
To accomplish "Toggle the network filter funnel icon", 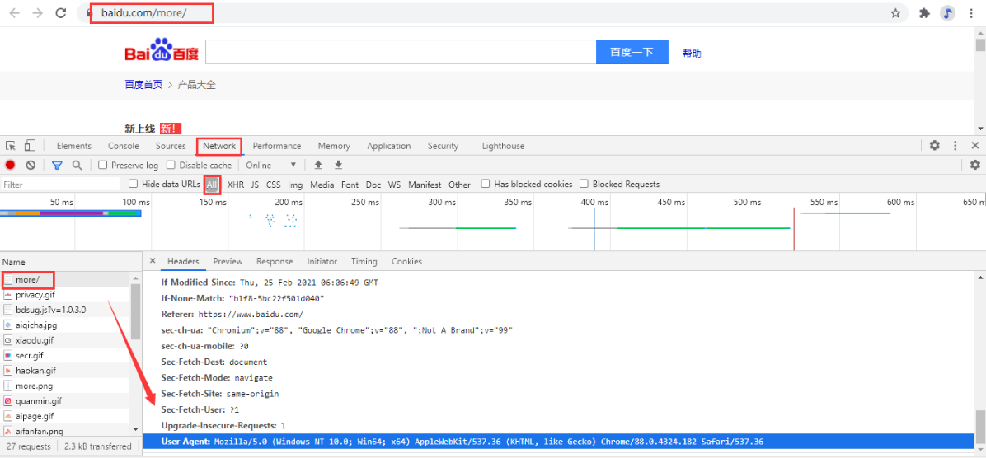I will 57,166.
